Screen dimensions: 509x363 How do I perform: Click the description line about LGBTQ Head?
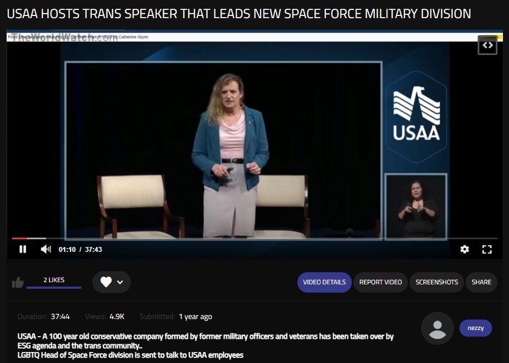coord(130,355)
